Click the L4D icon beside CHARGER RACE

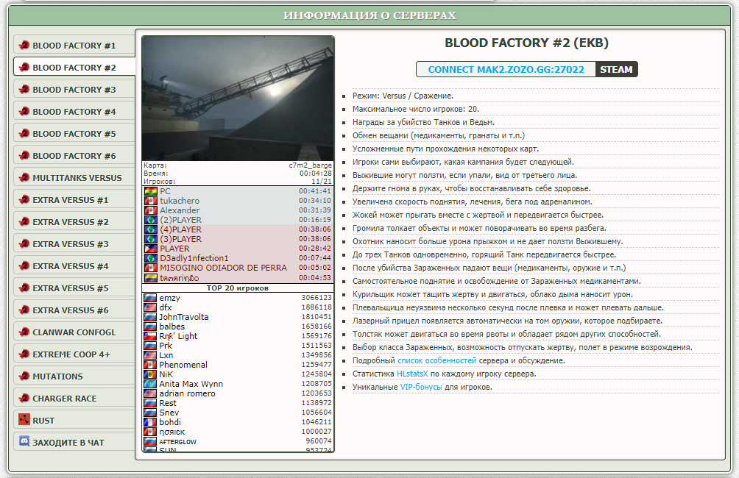(24, 398)
